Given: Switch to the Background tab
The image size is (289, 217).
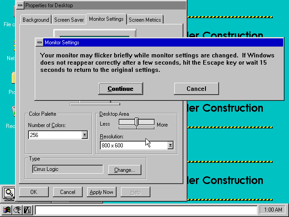Looking at the screenshot, I should [x=36, y=20].
